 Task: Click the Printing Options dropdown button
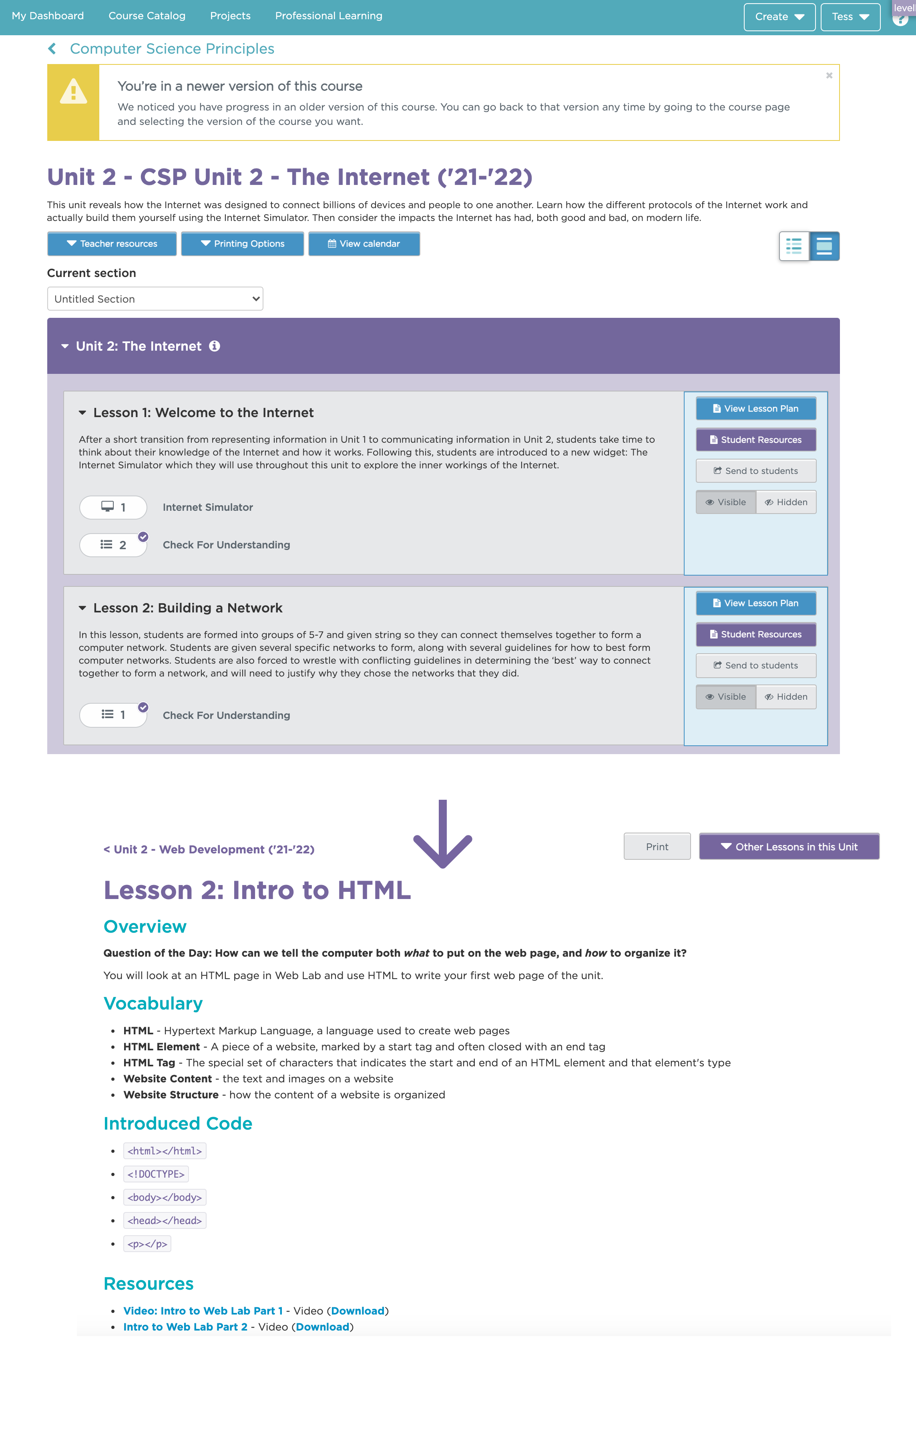click(x=241, y=245)
